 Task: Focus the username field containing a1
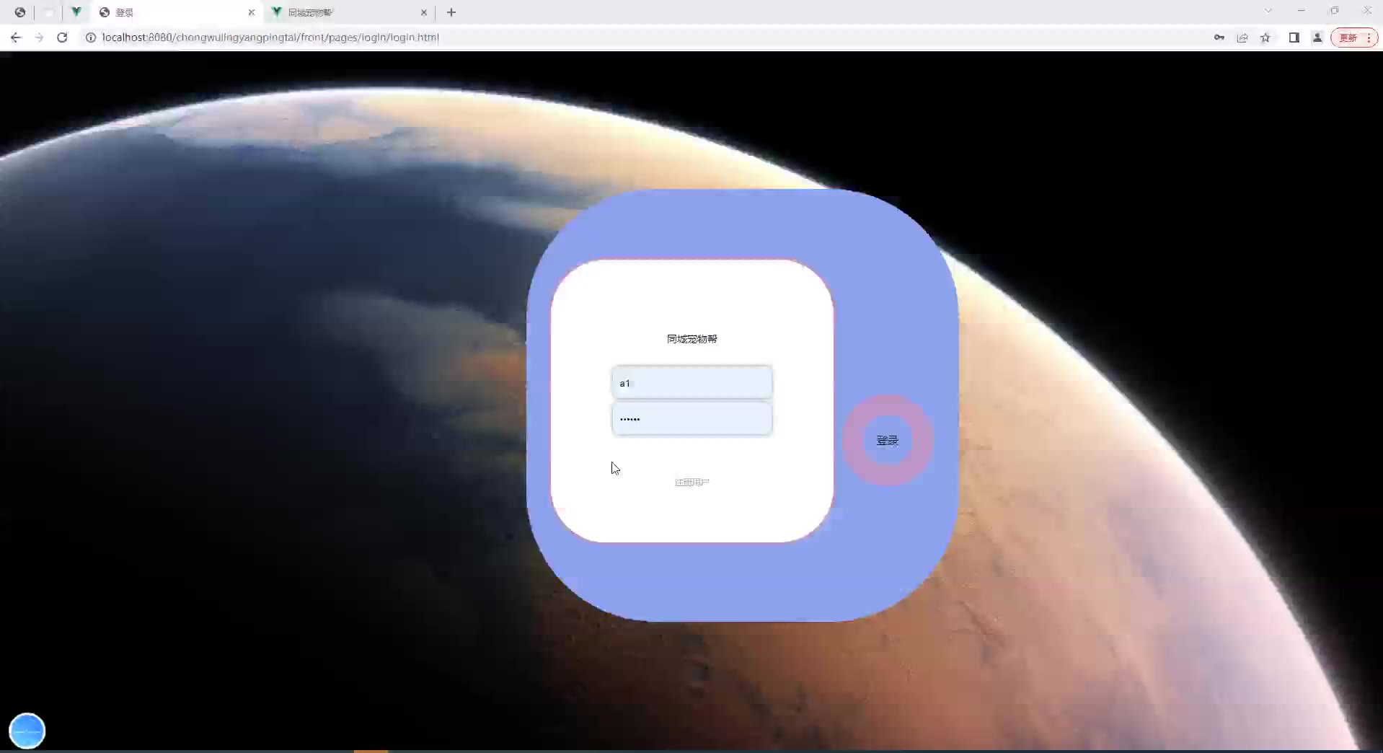coord(692,382)
